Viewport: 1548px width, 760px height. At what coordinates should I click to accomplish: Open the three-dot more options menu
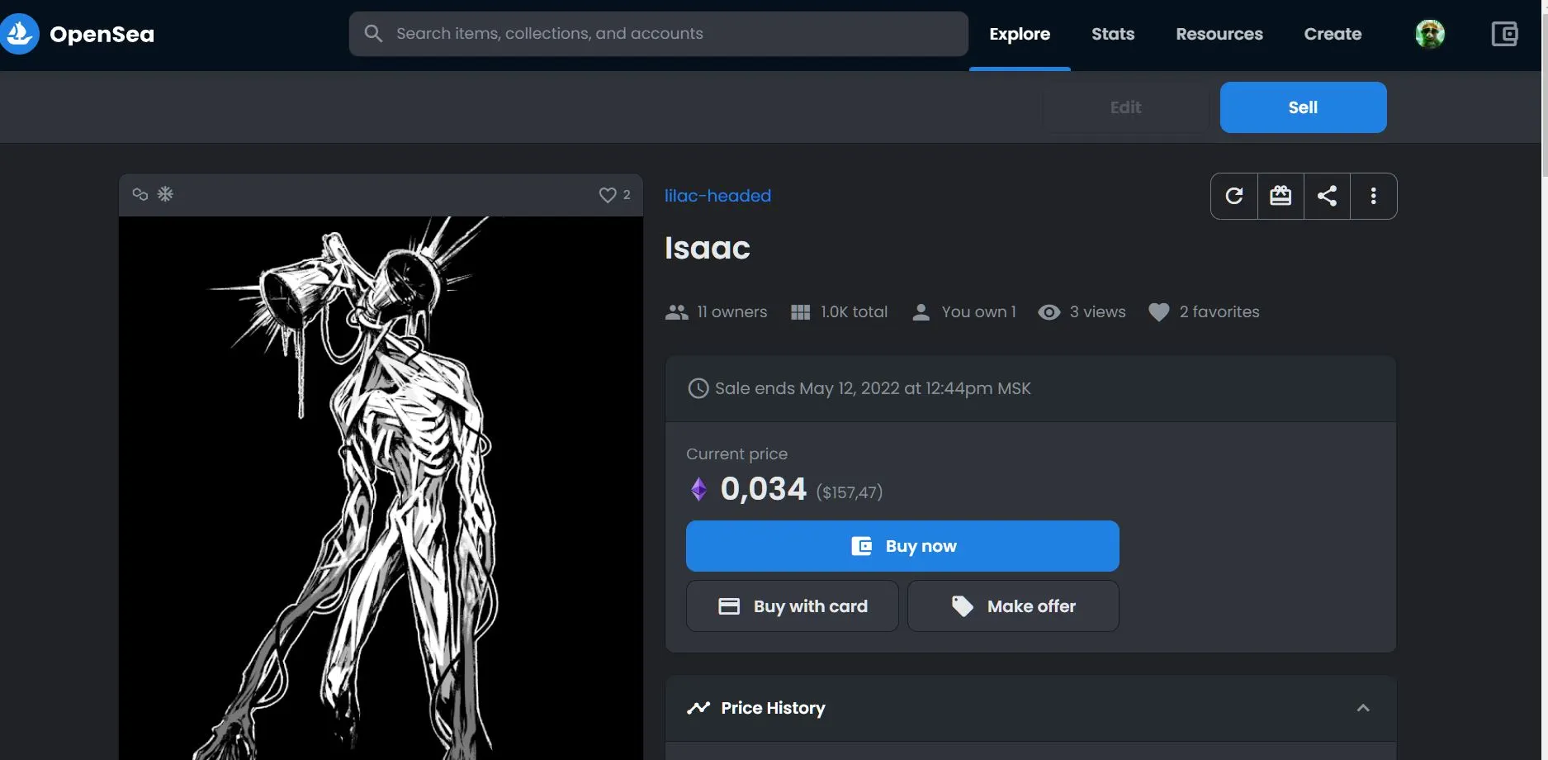pyautogui.click(x=1374, y=196)
